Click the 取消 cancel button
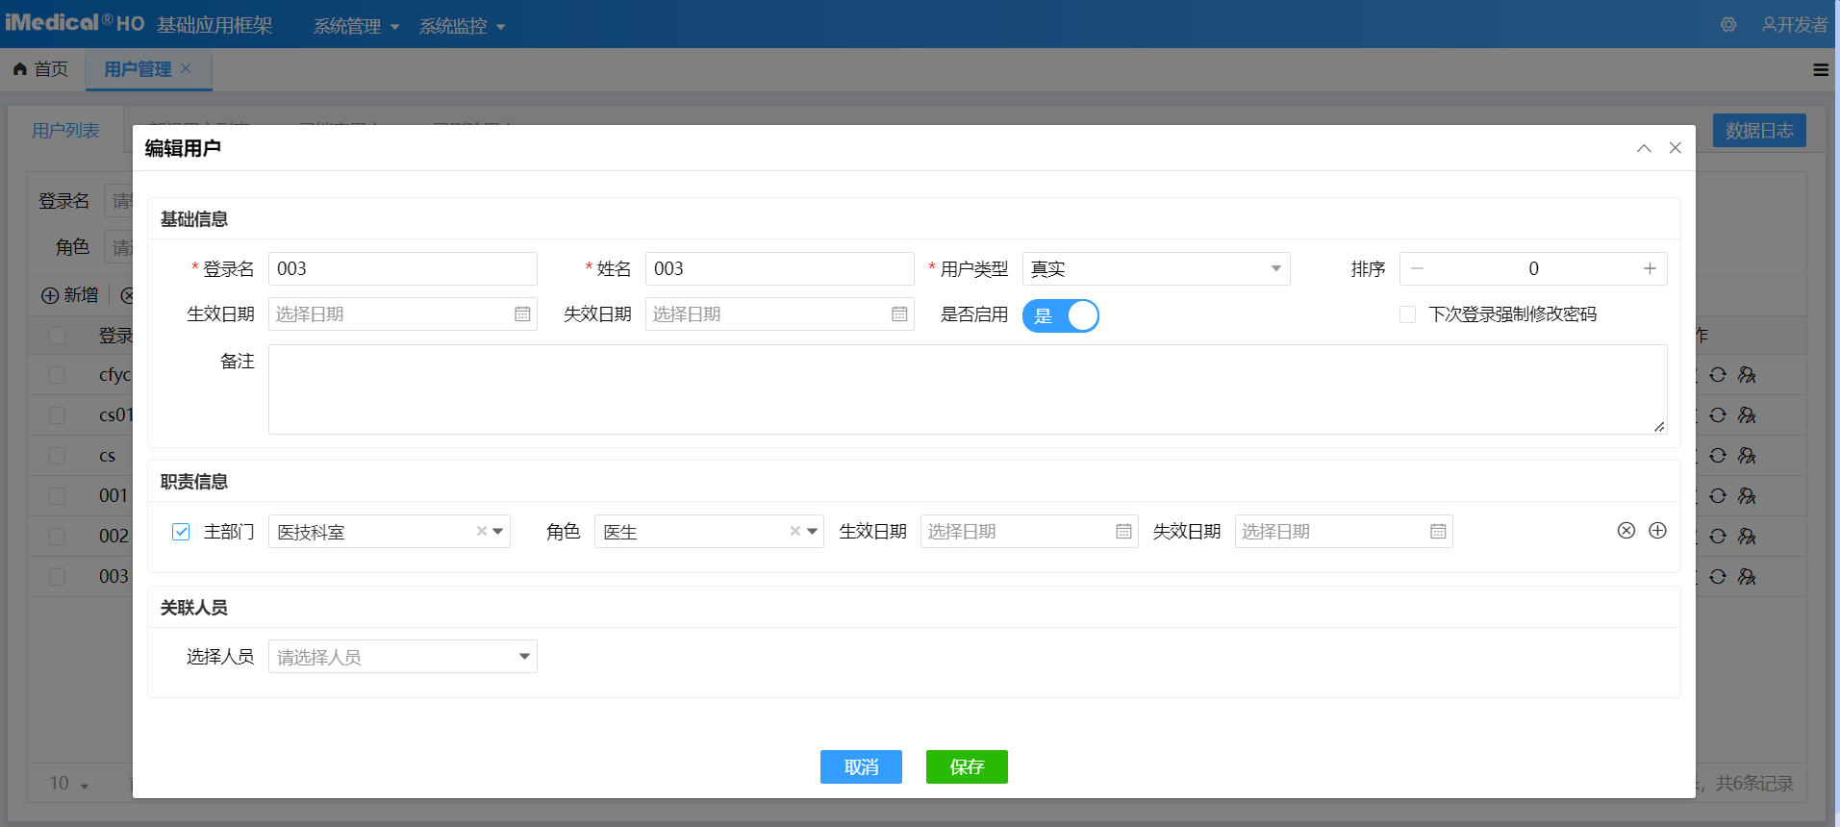Viewport: 1840px width, 827px height. click(x=861, y=766)
